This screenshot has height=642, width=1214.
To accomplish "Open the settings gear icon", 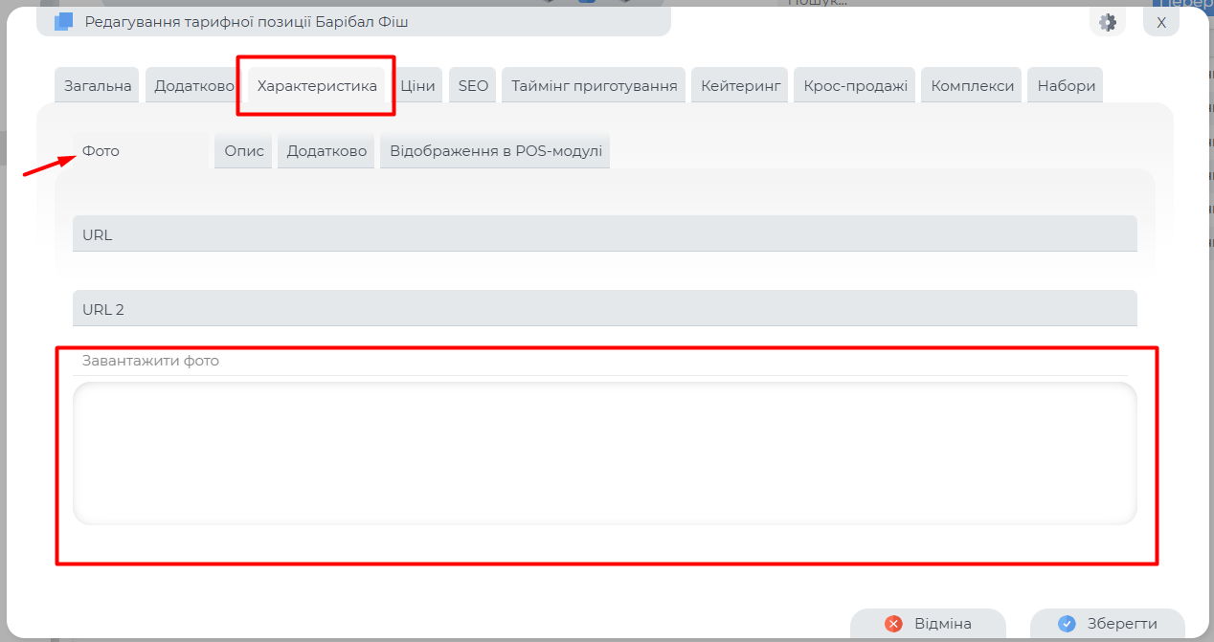I will coord(1108,22).
